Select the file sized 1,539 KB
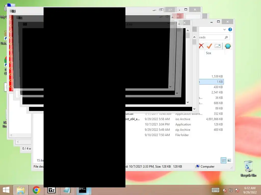Screen dimensions: 261x195 point(217,76)
